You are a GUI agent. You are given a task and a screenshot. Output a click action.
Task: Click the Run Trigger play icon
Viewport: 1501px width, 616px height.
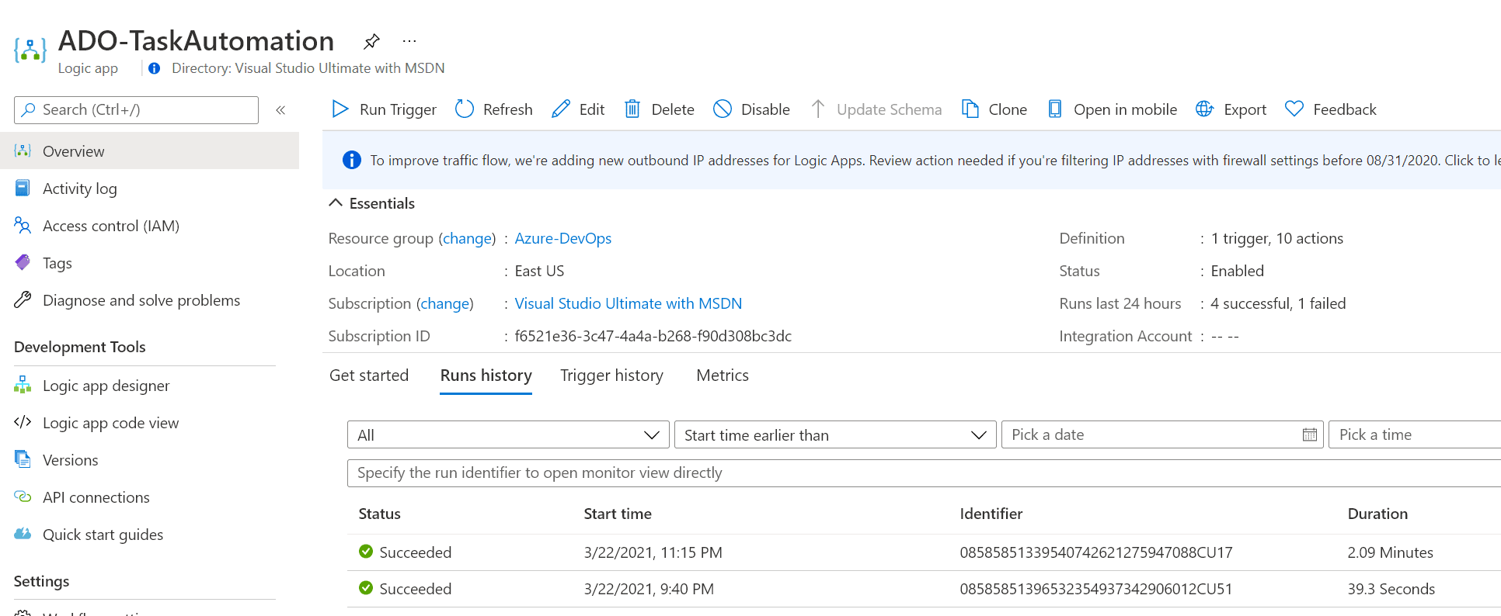(x=340, y=109)
